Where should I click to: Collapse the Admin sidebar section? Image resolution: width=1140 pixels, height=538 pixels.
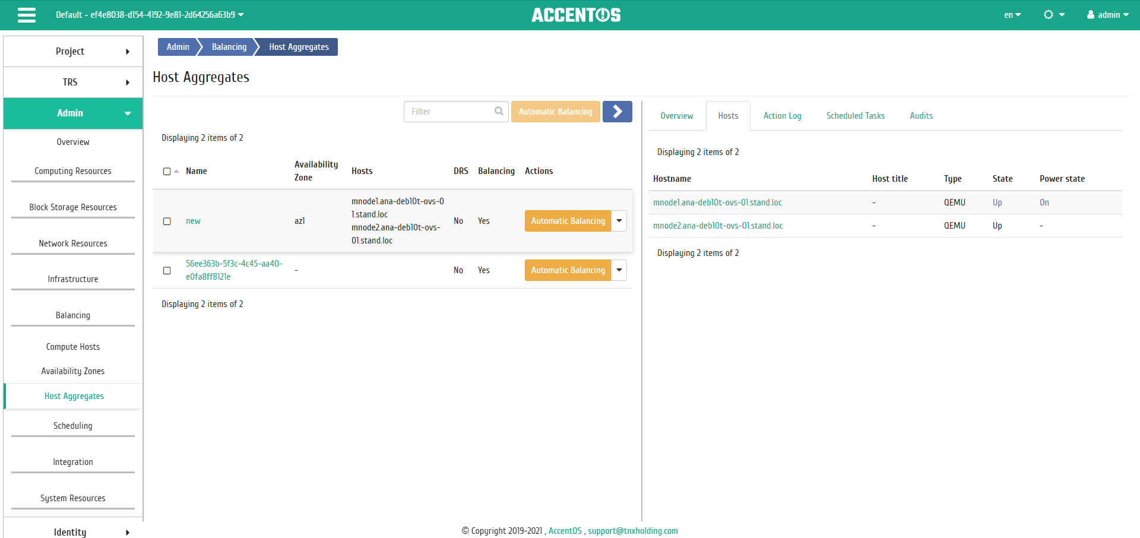[73, 113]
